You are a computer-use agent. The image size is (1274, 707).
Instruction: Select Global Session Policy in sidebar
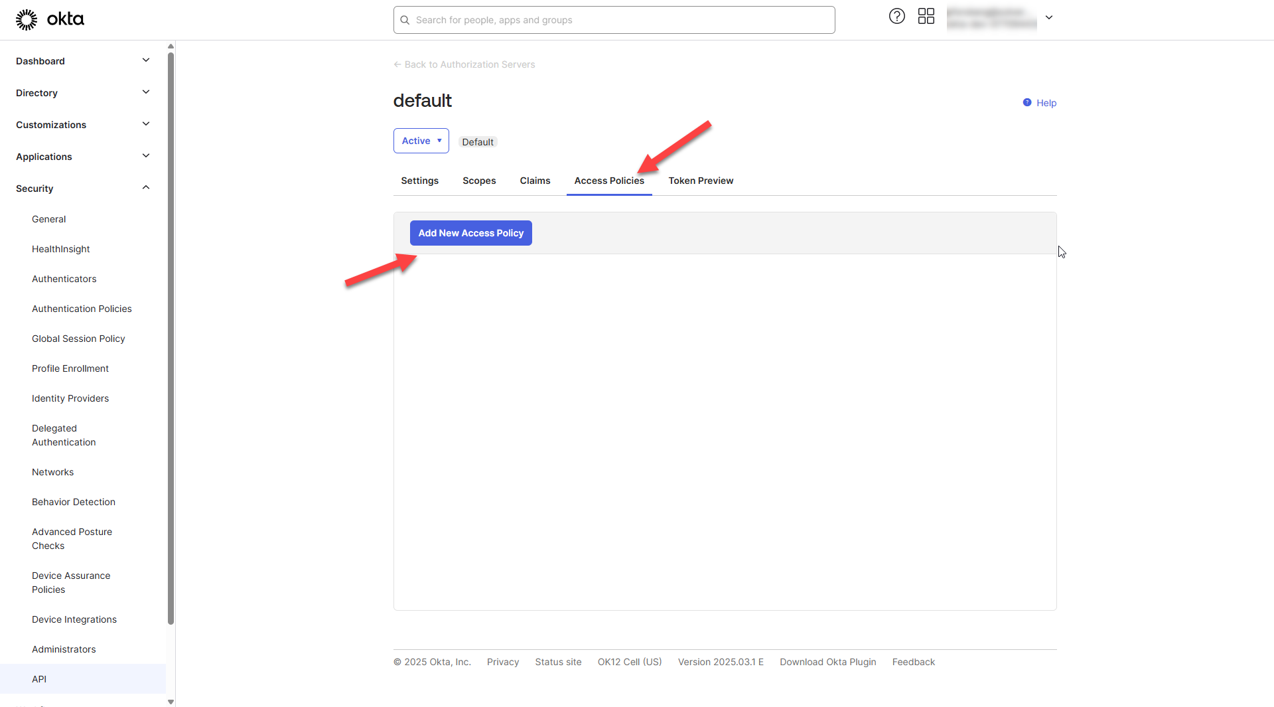tap(78, 339)
